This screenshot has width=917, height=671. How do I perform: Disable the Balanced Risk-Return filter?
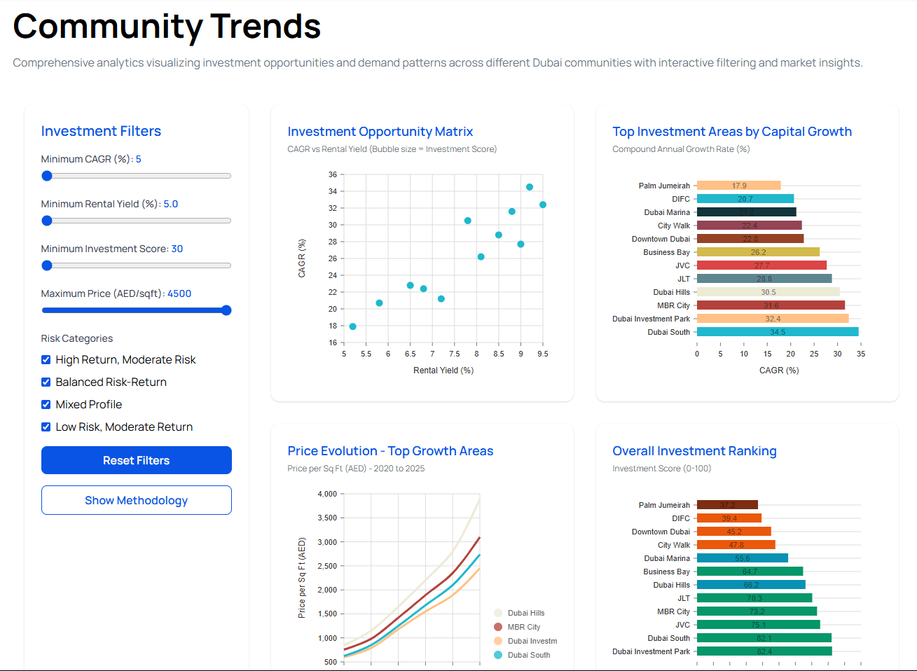[x=45, y=382]
